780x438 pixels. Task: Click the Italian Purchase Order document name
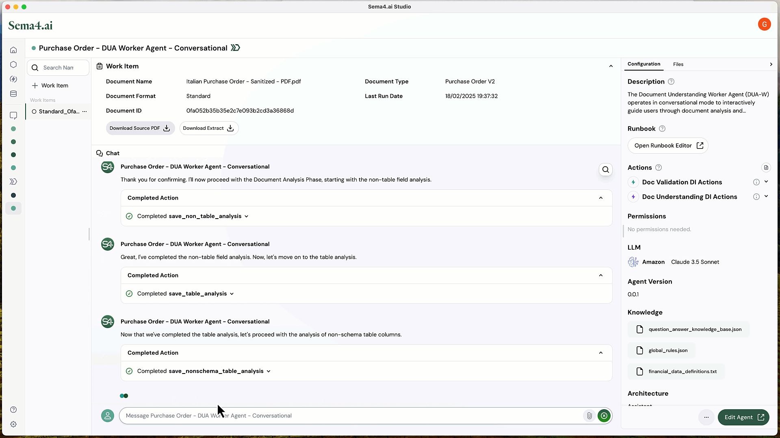(243, 82)
